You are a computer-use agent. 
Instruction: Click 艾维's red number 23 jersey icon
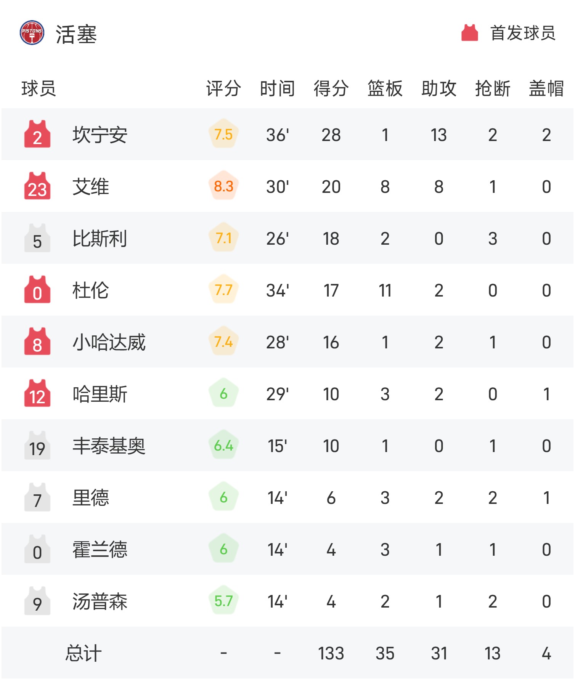coord(37,186)
